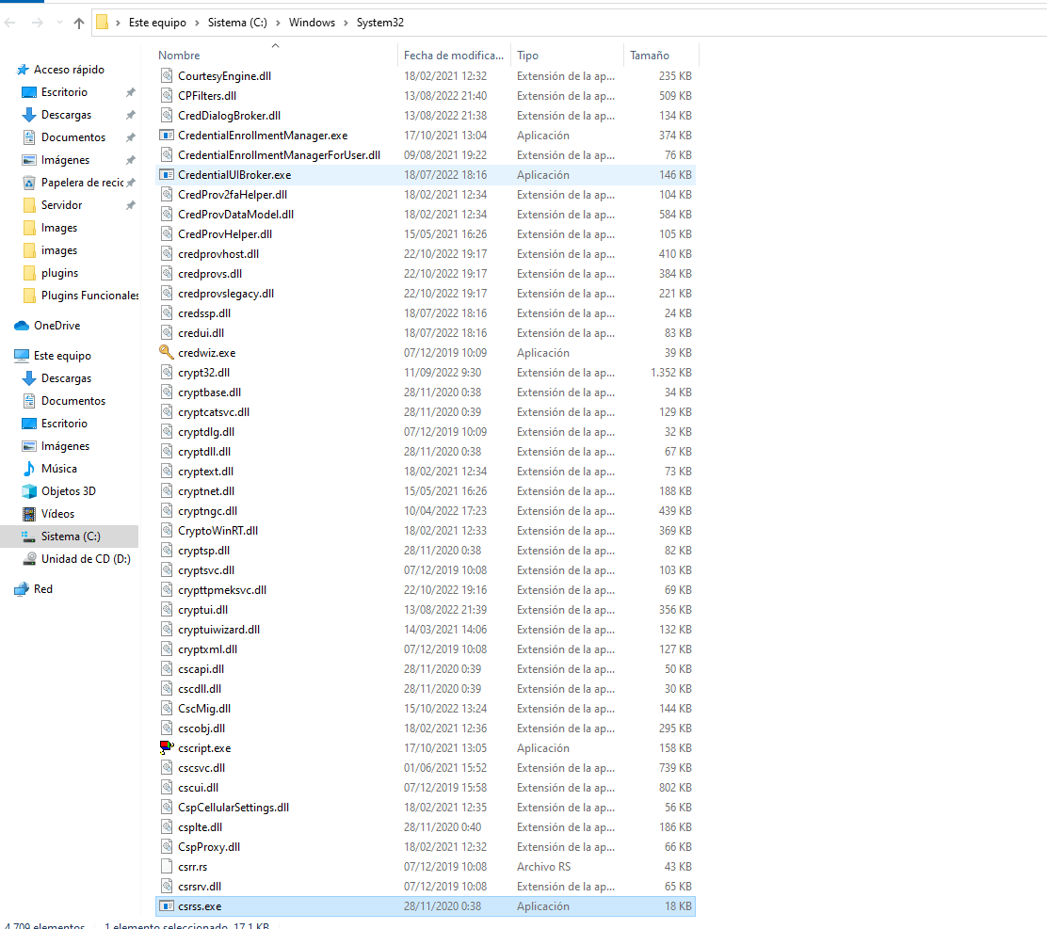Screen dimensions: 1047x929
Task: Select csrr.rs blank file icon
Action: click(x=167, y=867)
